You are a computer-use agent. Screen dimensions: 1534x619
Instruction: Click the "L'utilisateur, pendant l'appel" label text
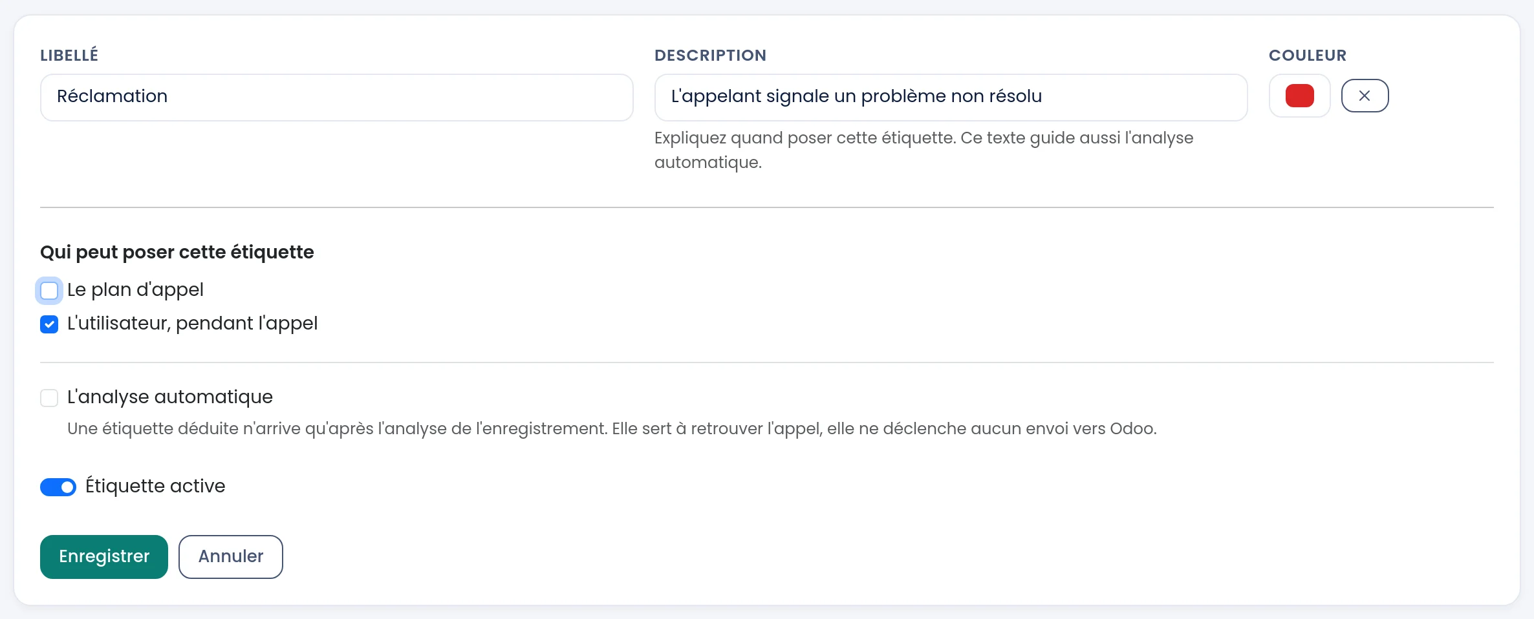(x=192, y=324)
